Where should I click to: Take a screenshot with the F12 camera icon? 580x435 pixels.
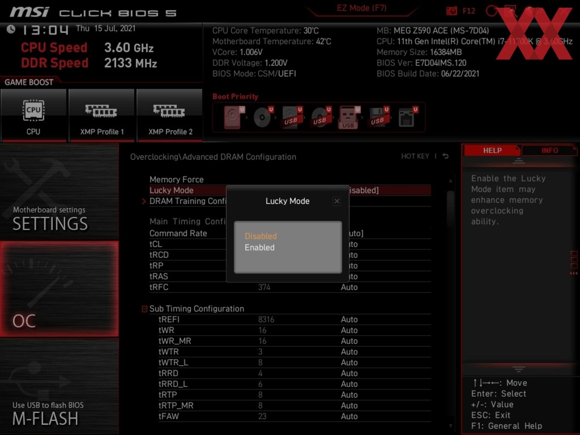click(x=452, y=11)
